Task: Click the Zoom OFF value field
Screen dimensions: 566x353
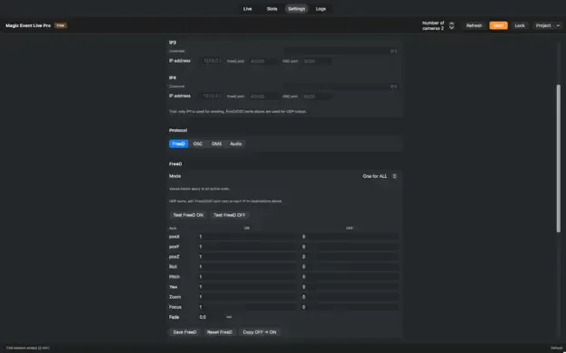Action: pyautogui.click(x=350, y=297)
